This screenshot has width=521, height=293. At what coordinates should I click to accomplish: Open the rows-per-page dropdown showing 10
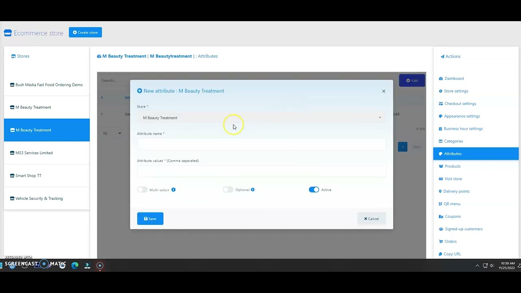pyautogui.click(x=112, y=133)
